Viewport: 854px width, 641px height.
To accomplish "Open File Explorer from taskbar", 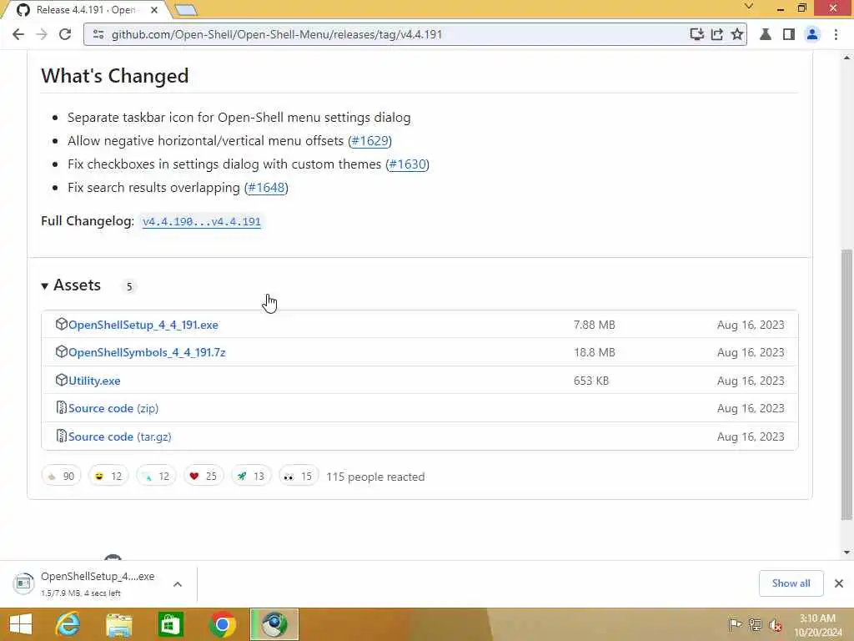I will (x=118, y=625).
